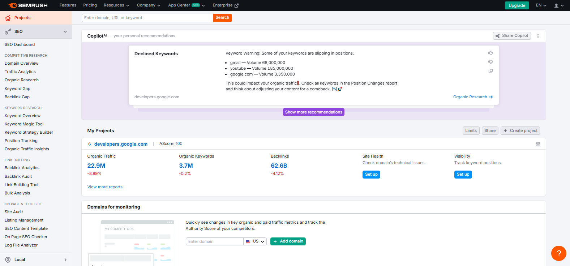Click the 62.6B Backlinks value
The image size is (570, 266).
coord(279,166)
